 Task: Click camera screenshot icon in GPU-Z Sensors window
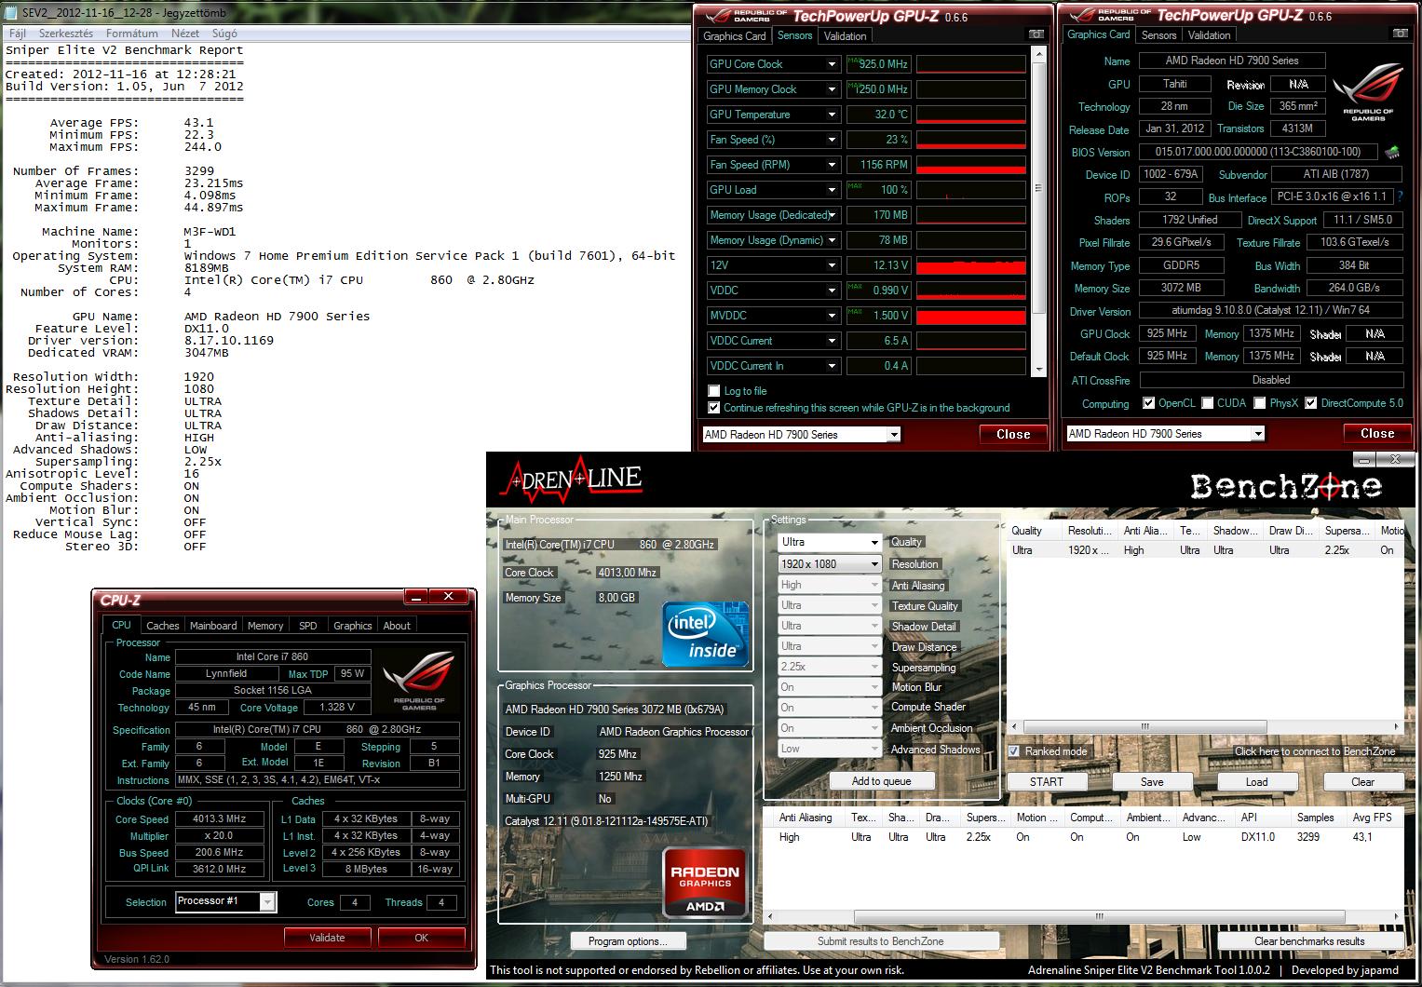tap(1036, 34)
